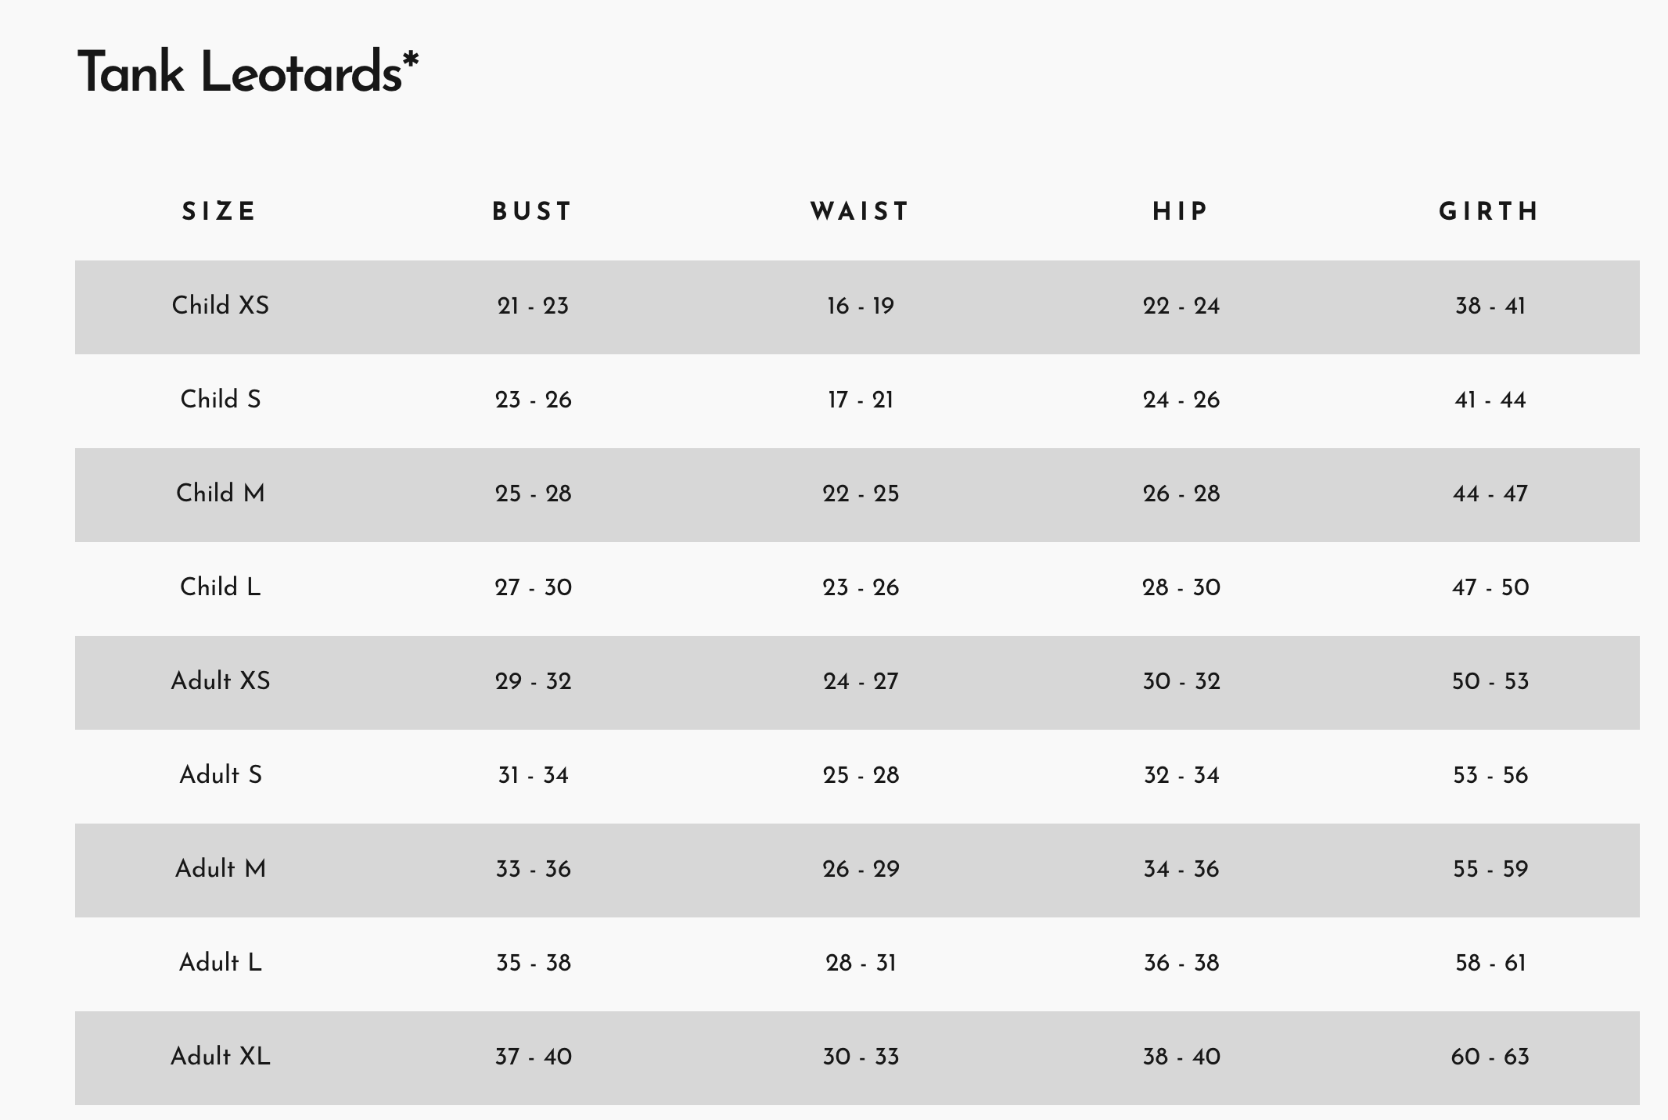
Task: Select the Adult M girth value 55 - 59
Action: click(1490, 869)
